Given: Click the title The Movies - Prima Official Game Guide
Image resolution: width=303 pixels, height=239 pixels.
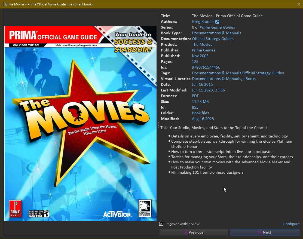Looking at the screenshot, I should [x=227, y=16].
